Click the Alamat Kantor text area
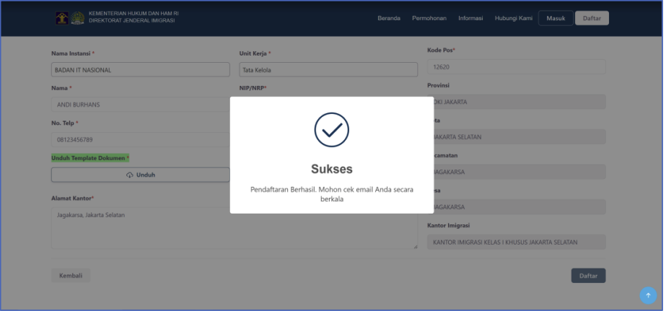The image size is (666, 311). 235,228
